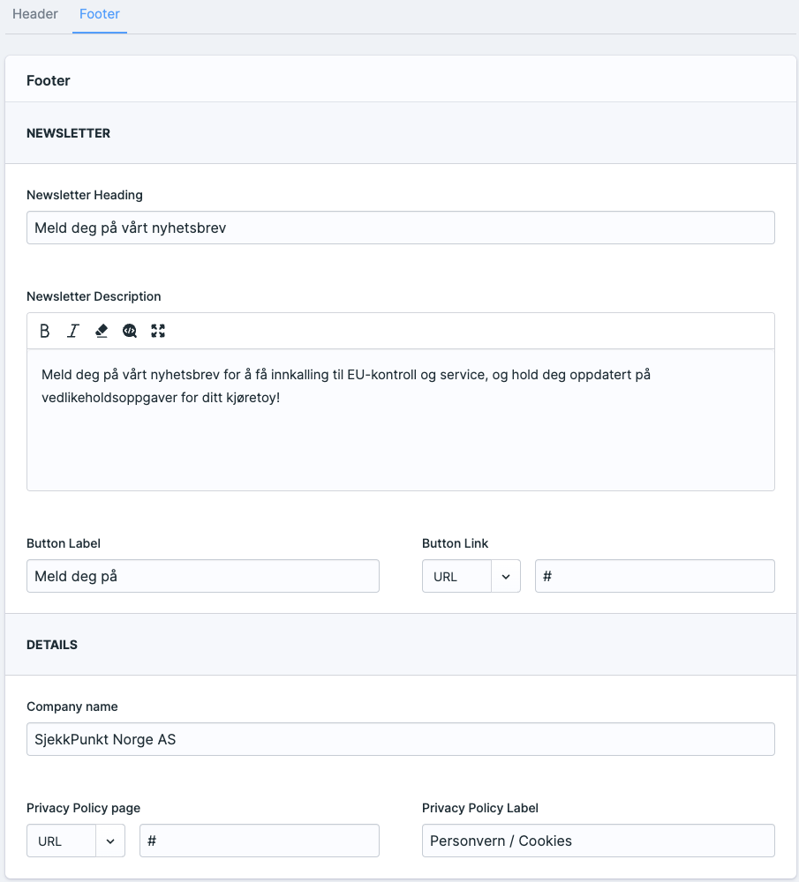799x882 pixels.
Task: Focus the Button Label field
Action: pos(202,577)
